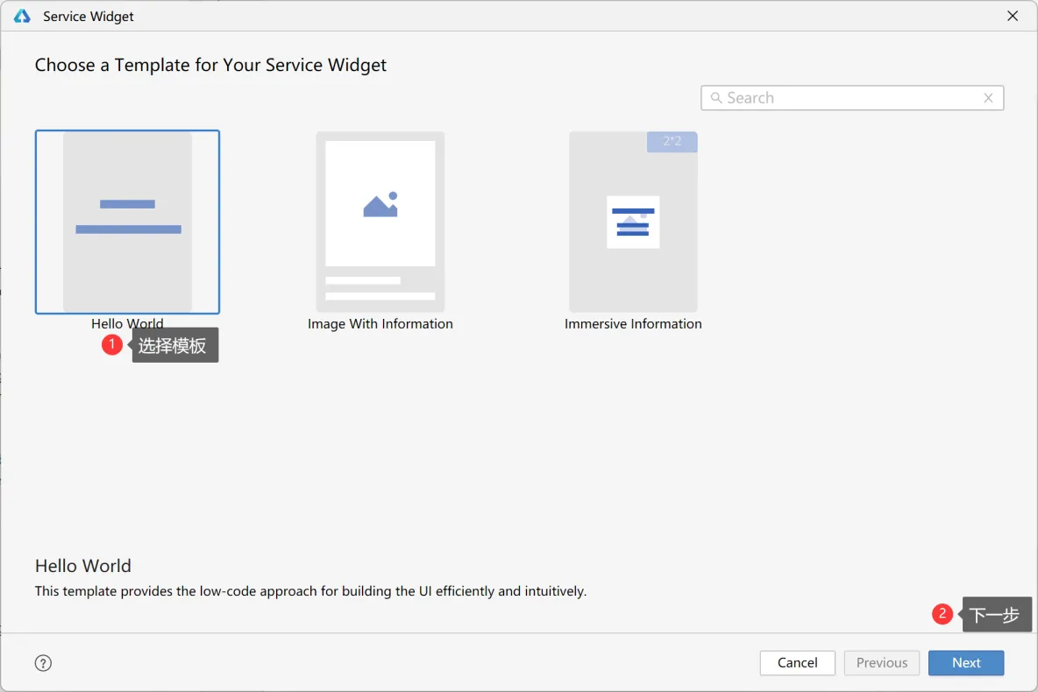Image resolution: width=1038 pixels, height=692 pixels.
Task: Click the Previous button
Action: [882, 663]
